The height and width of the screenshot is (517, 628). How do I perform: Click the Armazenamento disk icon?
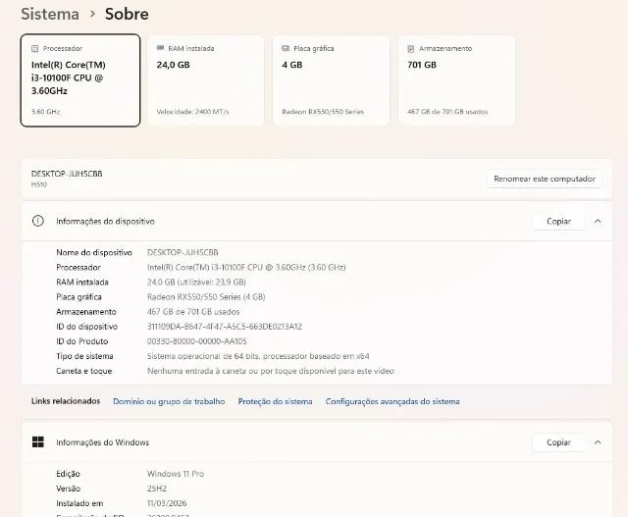[410, 48]
